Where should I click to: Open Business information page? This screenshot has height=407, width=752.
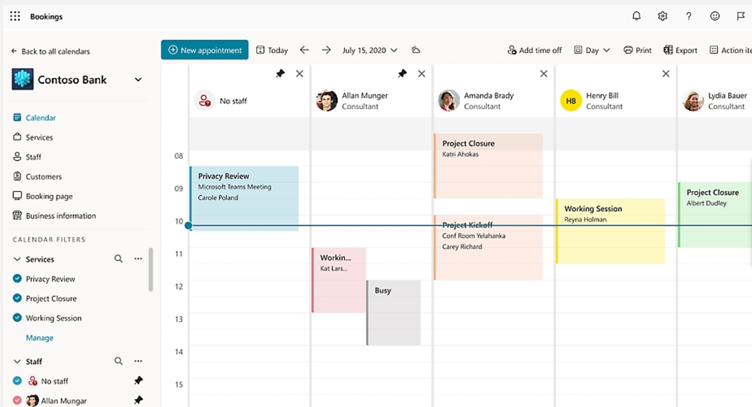click(54, 215)
